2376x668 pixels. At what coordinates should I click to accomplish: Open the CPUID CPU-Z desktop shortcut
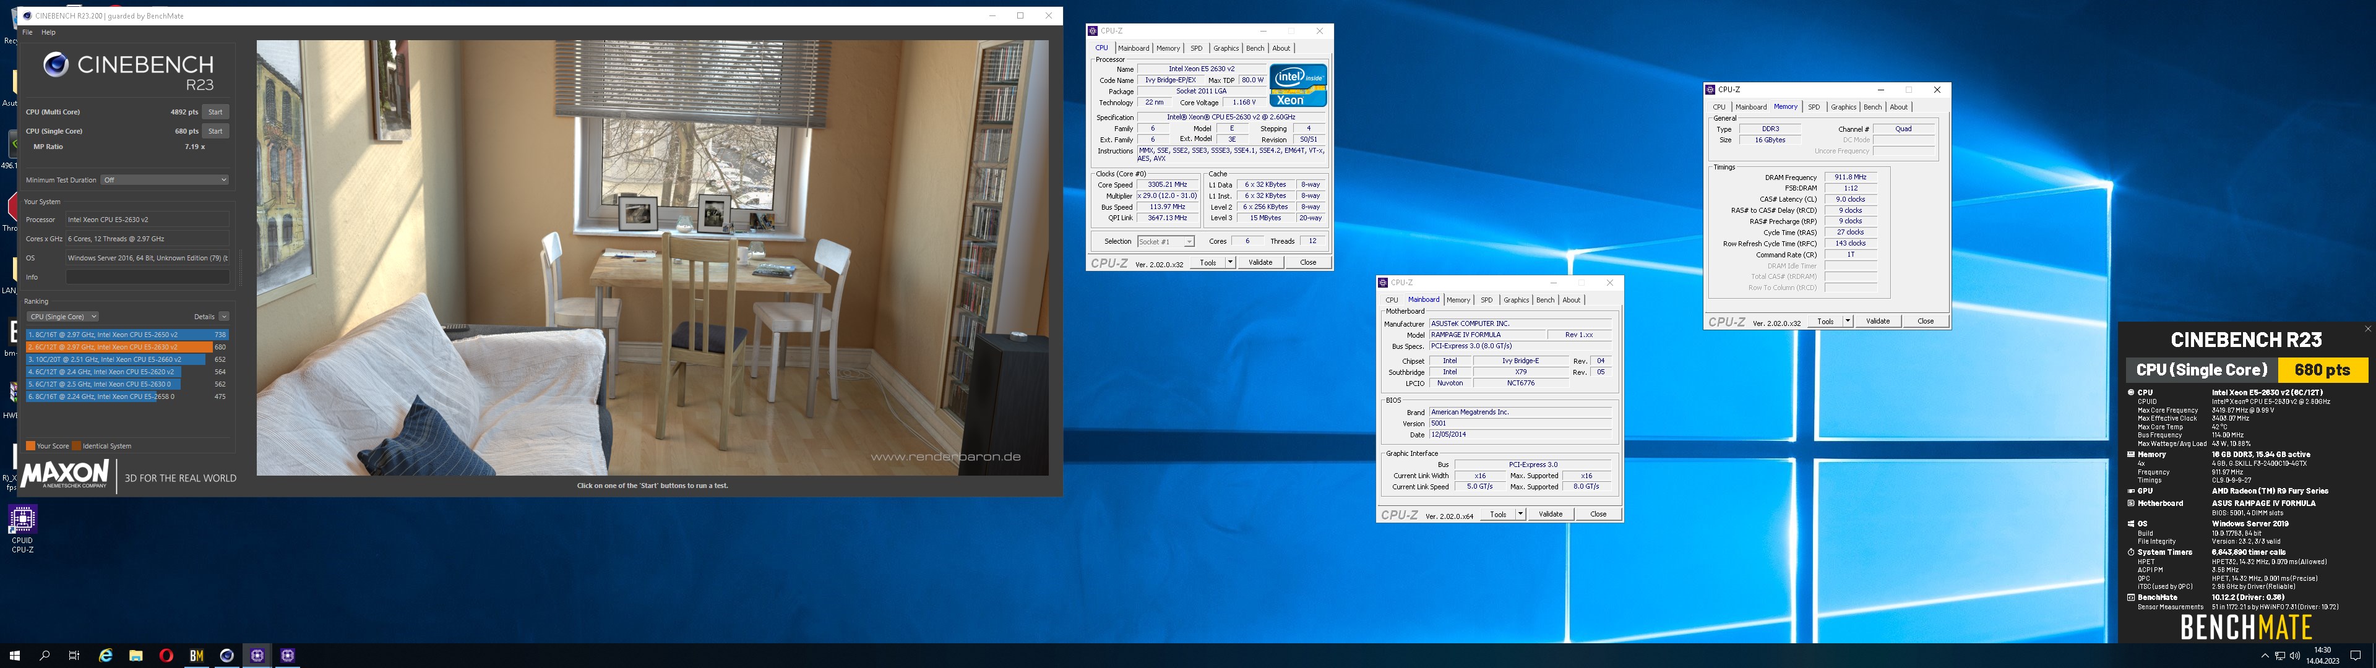22,529
